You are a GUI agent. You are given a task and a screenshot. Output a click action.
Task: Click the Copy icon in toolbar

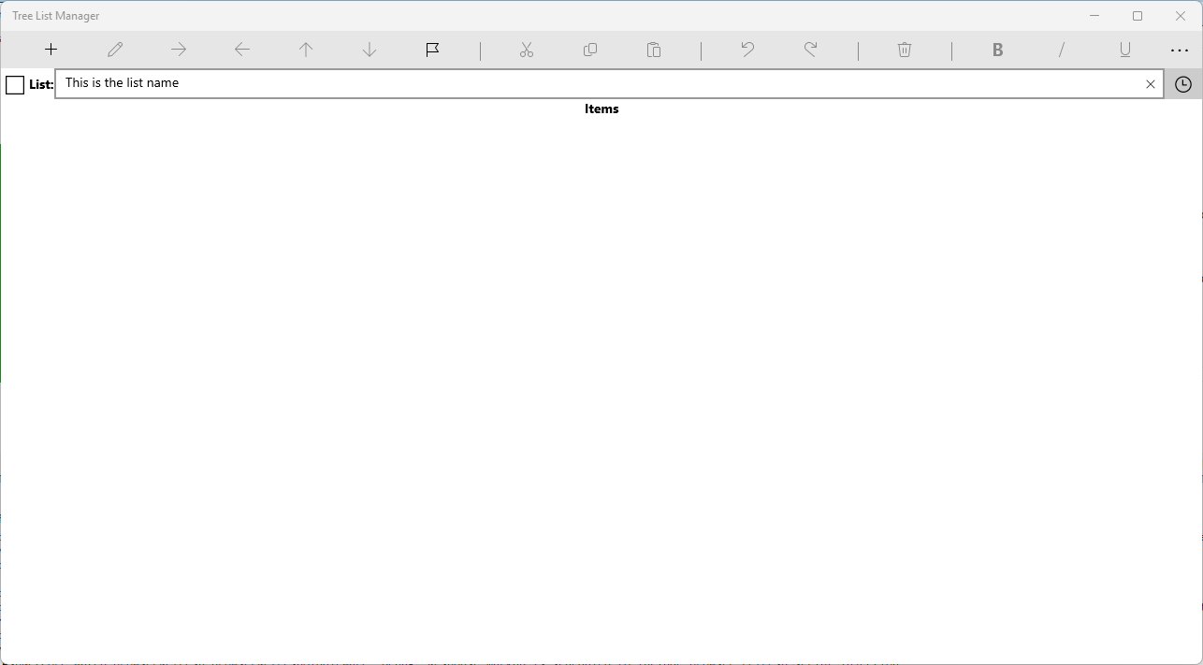(x=590, y=50)
